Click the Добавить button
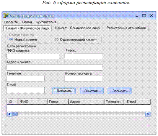The height and width of the screenshot is (136, 158). click(x=64, y=91)
